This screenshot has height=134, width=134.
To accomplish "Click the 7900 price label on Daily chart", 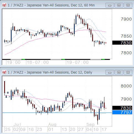I will coord(126,99).
